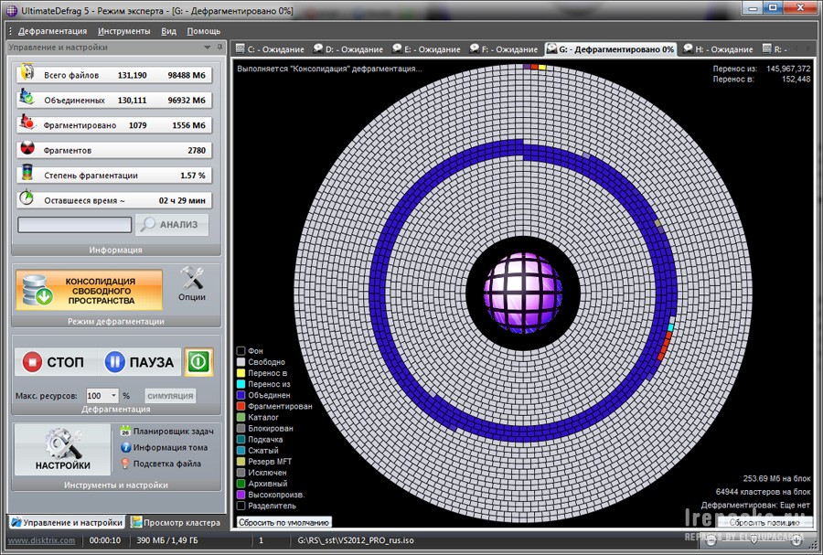Click the cyan block on the disk map
The width and height of the screenshot is (823, 555).
[670, 328]
